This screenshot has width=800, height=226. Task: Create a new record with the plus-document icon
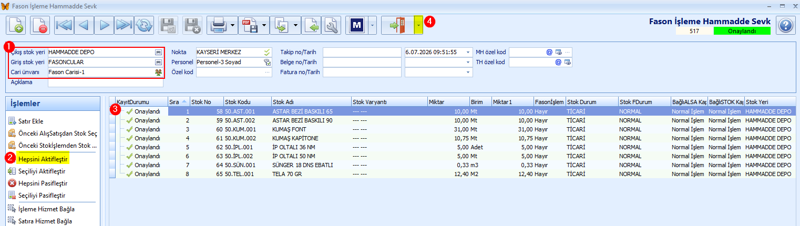(16, 25)
